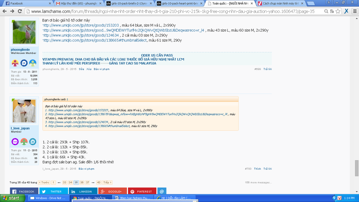This screenshot has width=359, height=202.
Task: Click the address bar URL field
Action: tap(175, 11)
